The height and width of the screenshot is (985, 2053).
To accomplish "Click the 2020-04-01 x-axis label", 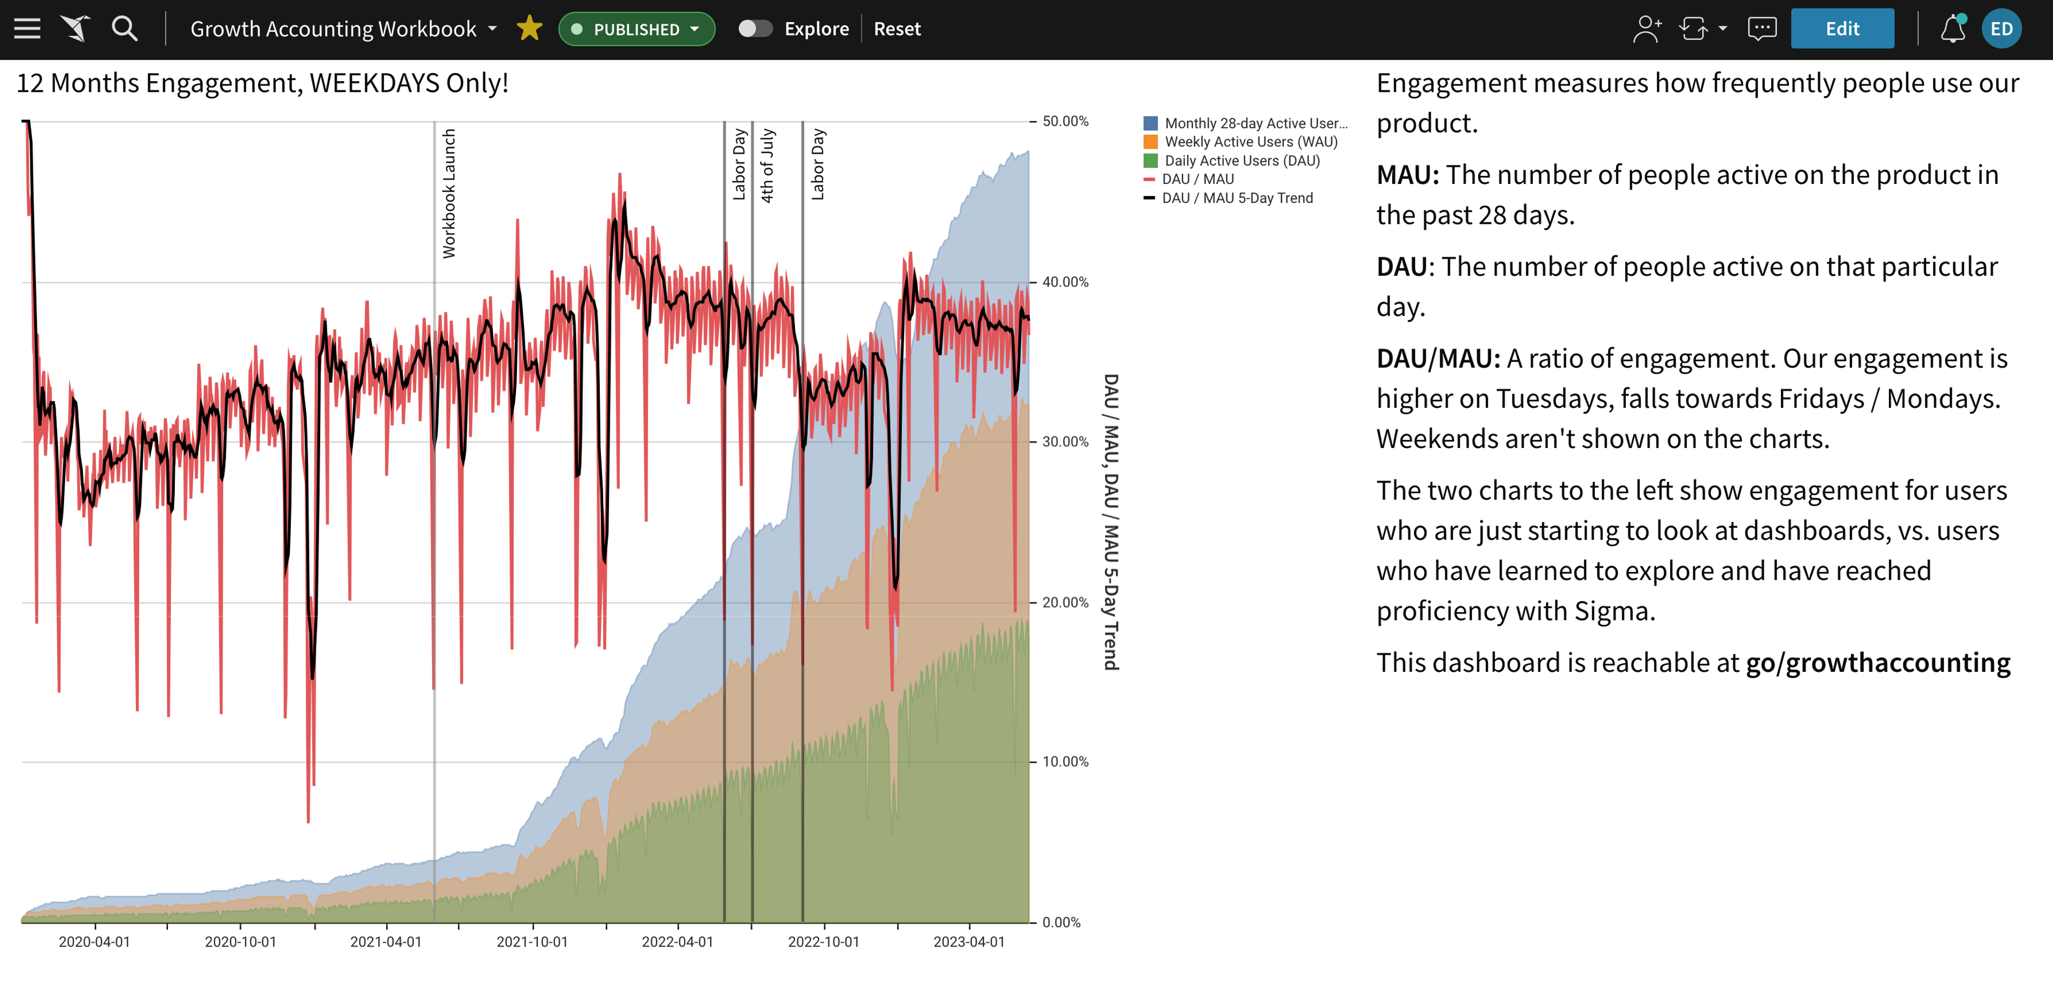I will click(x=94, y=941).
